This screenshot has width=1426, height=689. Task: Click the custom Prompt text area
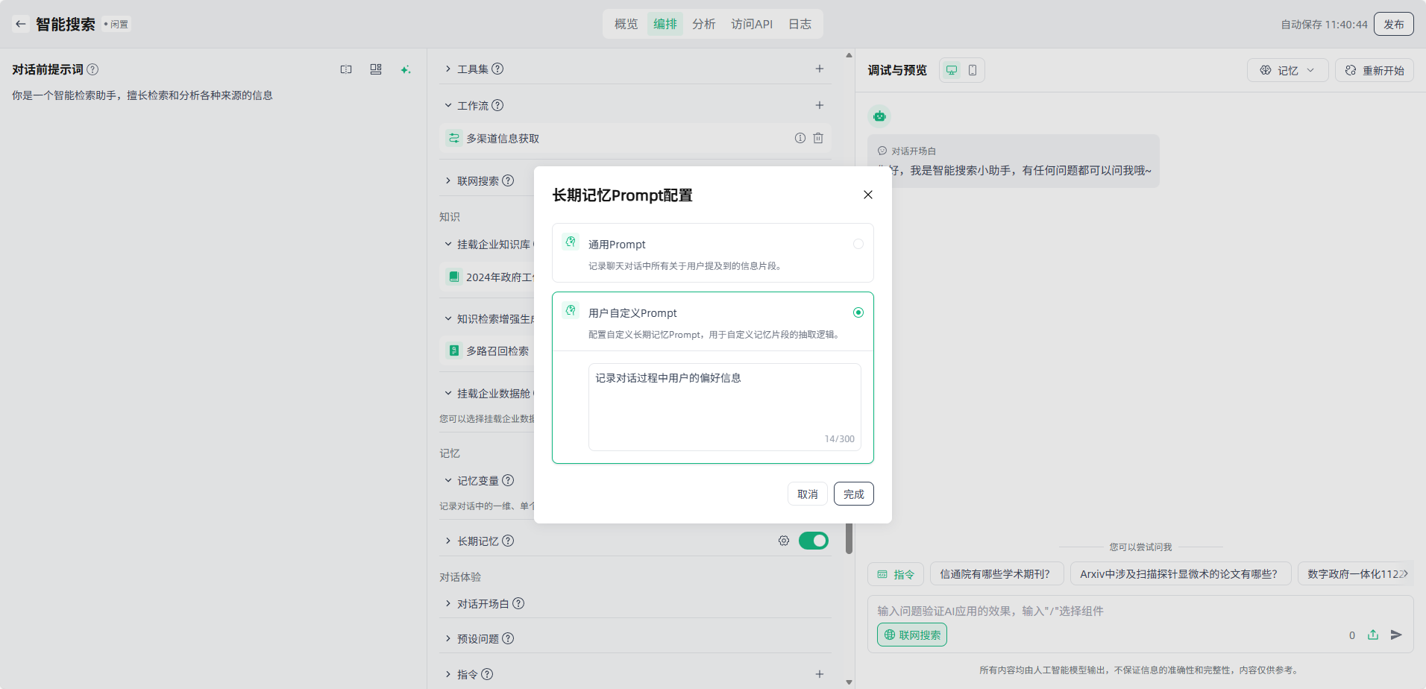click(724, 406)
